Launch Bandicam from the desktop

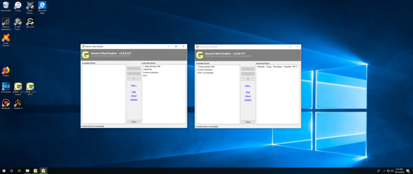[x=6, y=103]
